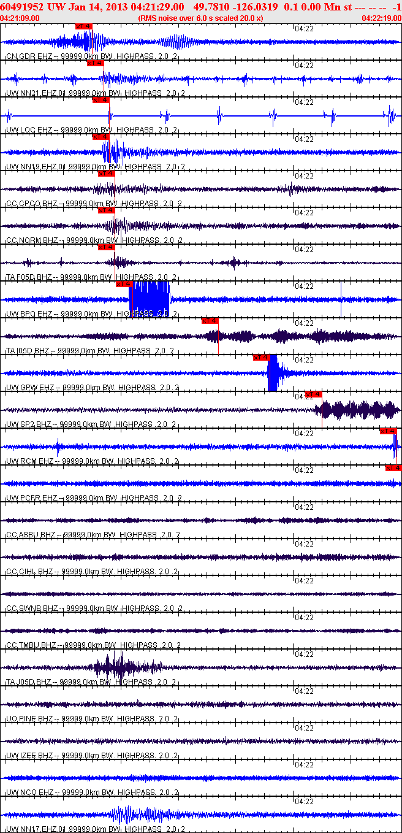Click the 'CC CIHL BHZ' station label
Screen dimensions: 402x833
pyautogui.click(x=29, y=572)
